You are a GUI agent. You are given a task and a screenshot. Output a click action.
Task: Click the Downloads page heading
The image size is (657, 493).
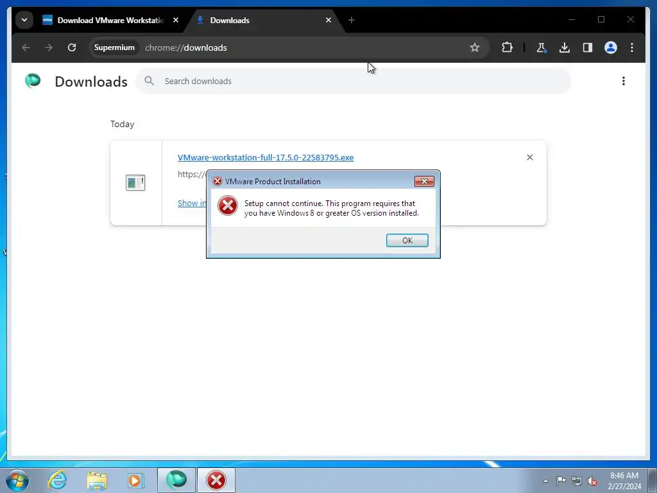tap(91, 82)
